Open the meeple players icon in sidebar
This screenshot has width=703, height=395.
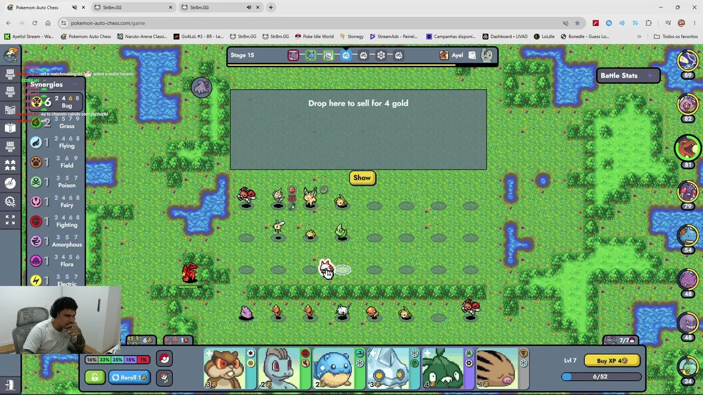tap(10, 165)
